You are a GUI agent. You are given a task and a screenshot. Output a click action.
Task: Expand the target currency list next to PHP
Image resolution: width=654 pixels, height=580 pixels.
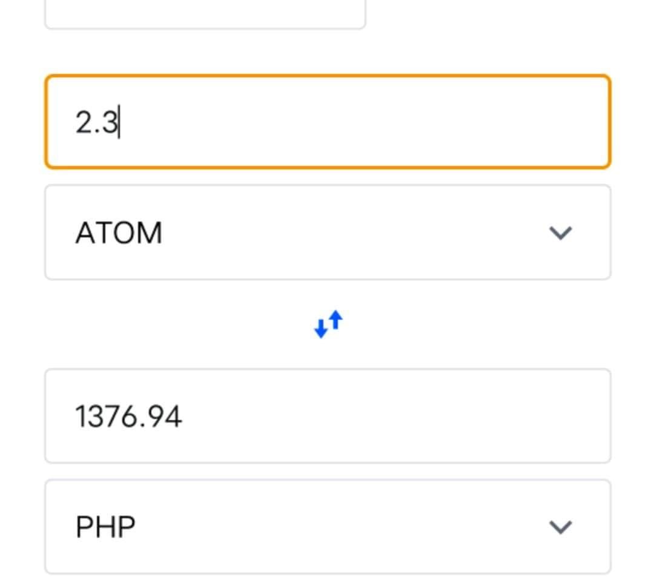pos(560,527)
